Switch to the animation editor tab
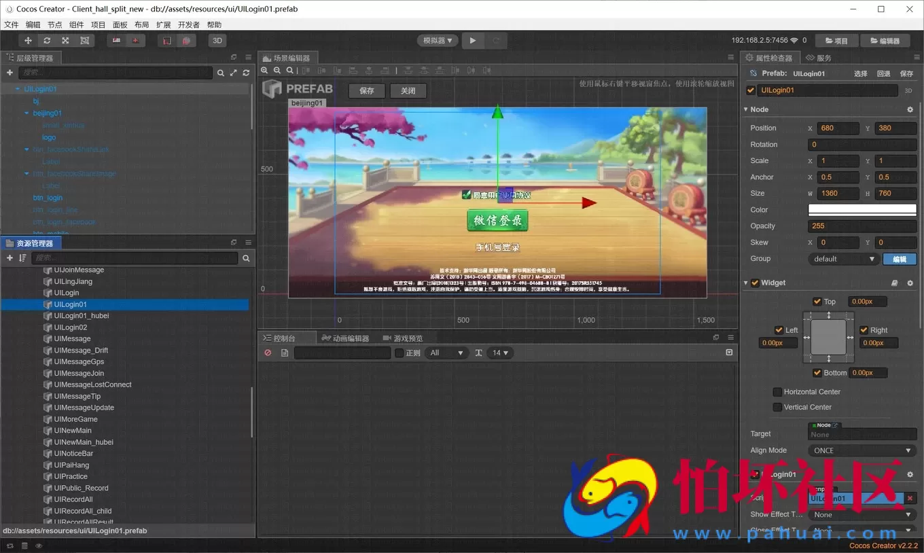Image resolution: width=924 pixels, height=553 pixels. 346,338
